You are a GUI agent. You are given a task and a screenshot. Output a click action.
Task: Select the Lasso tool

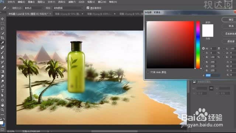[x=3, y=28]
